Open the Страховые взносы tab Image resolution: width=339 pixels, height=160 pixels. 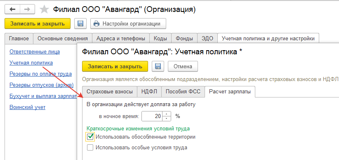[110, 91]
